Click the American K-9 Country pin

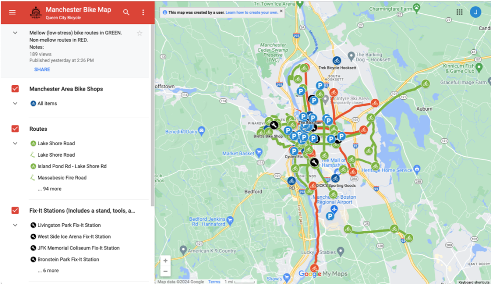(x=183, y=250)
